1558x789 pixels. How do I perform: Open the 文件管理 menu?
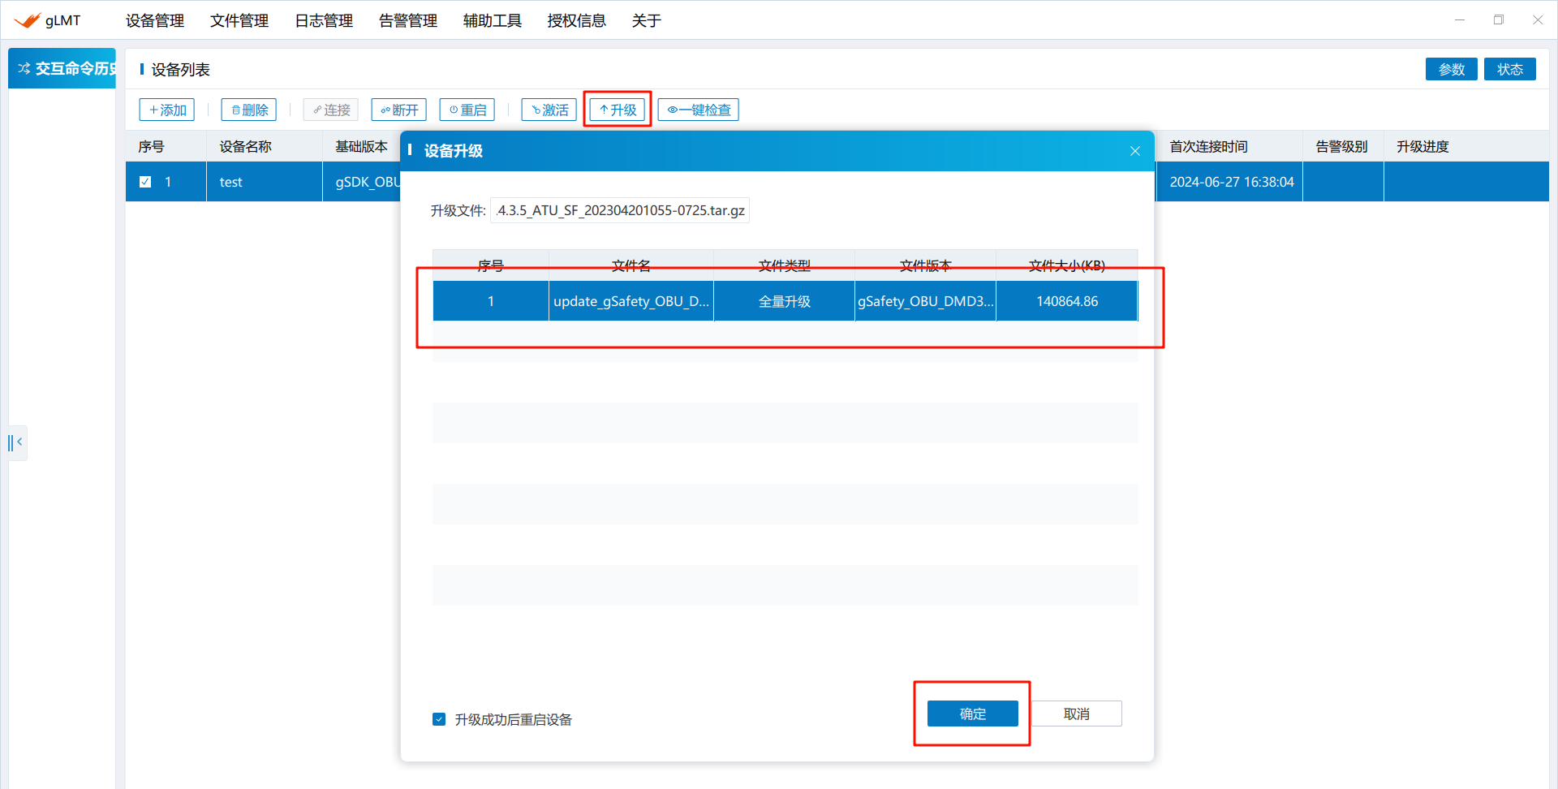point(239,20)
